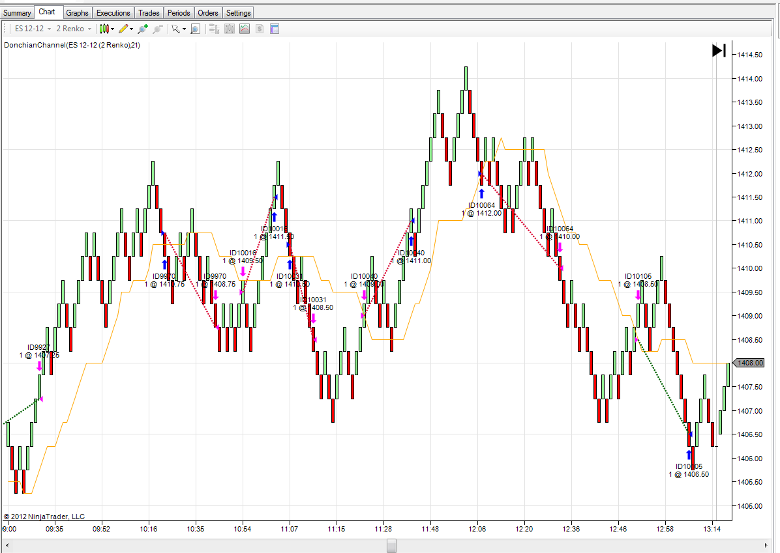Open the indicators icon with colored lines
The image size is (780, 553).
245,29
